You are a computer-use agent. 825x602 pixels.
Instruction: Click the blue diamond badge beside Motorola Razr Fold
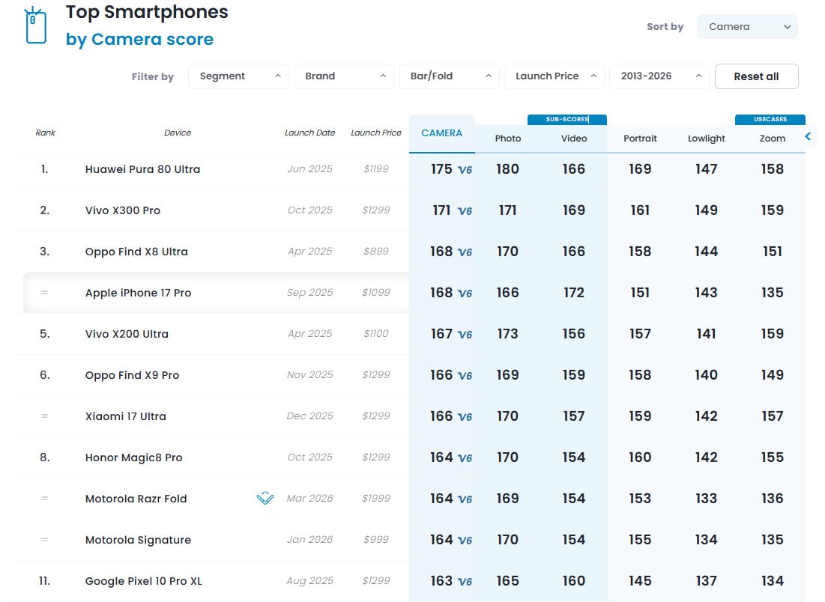coord(265,499)
